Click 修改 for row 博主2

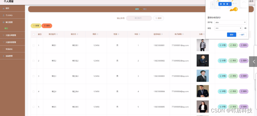click(233, 61)
